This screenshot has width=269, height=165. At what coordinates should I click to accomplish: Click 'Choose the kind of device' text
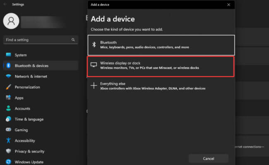tap(127, 29)
